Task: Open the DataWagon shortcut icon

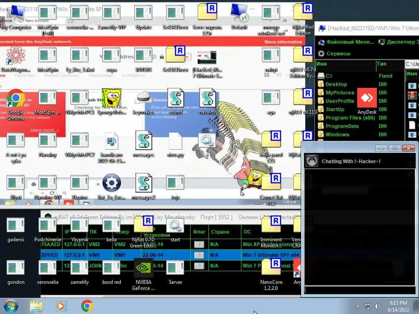Action: pos(16,59)
